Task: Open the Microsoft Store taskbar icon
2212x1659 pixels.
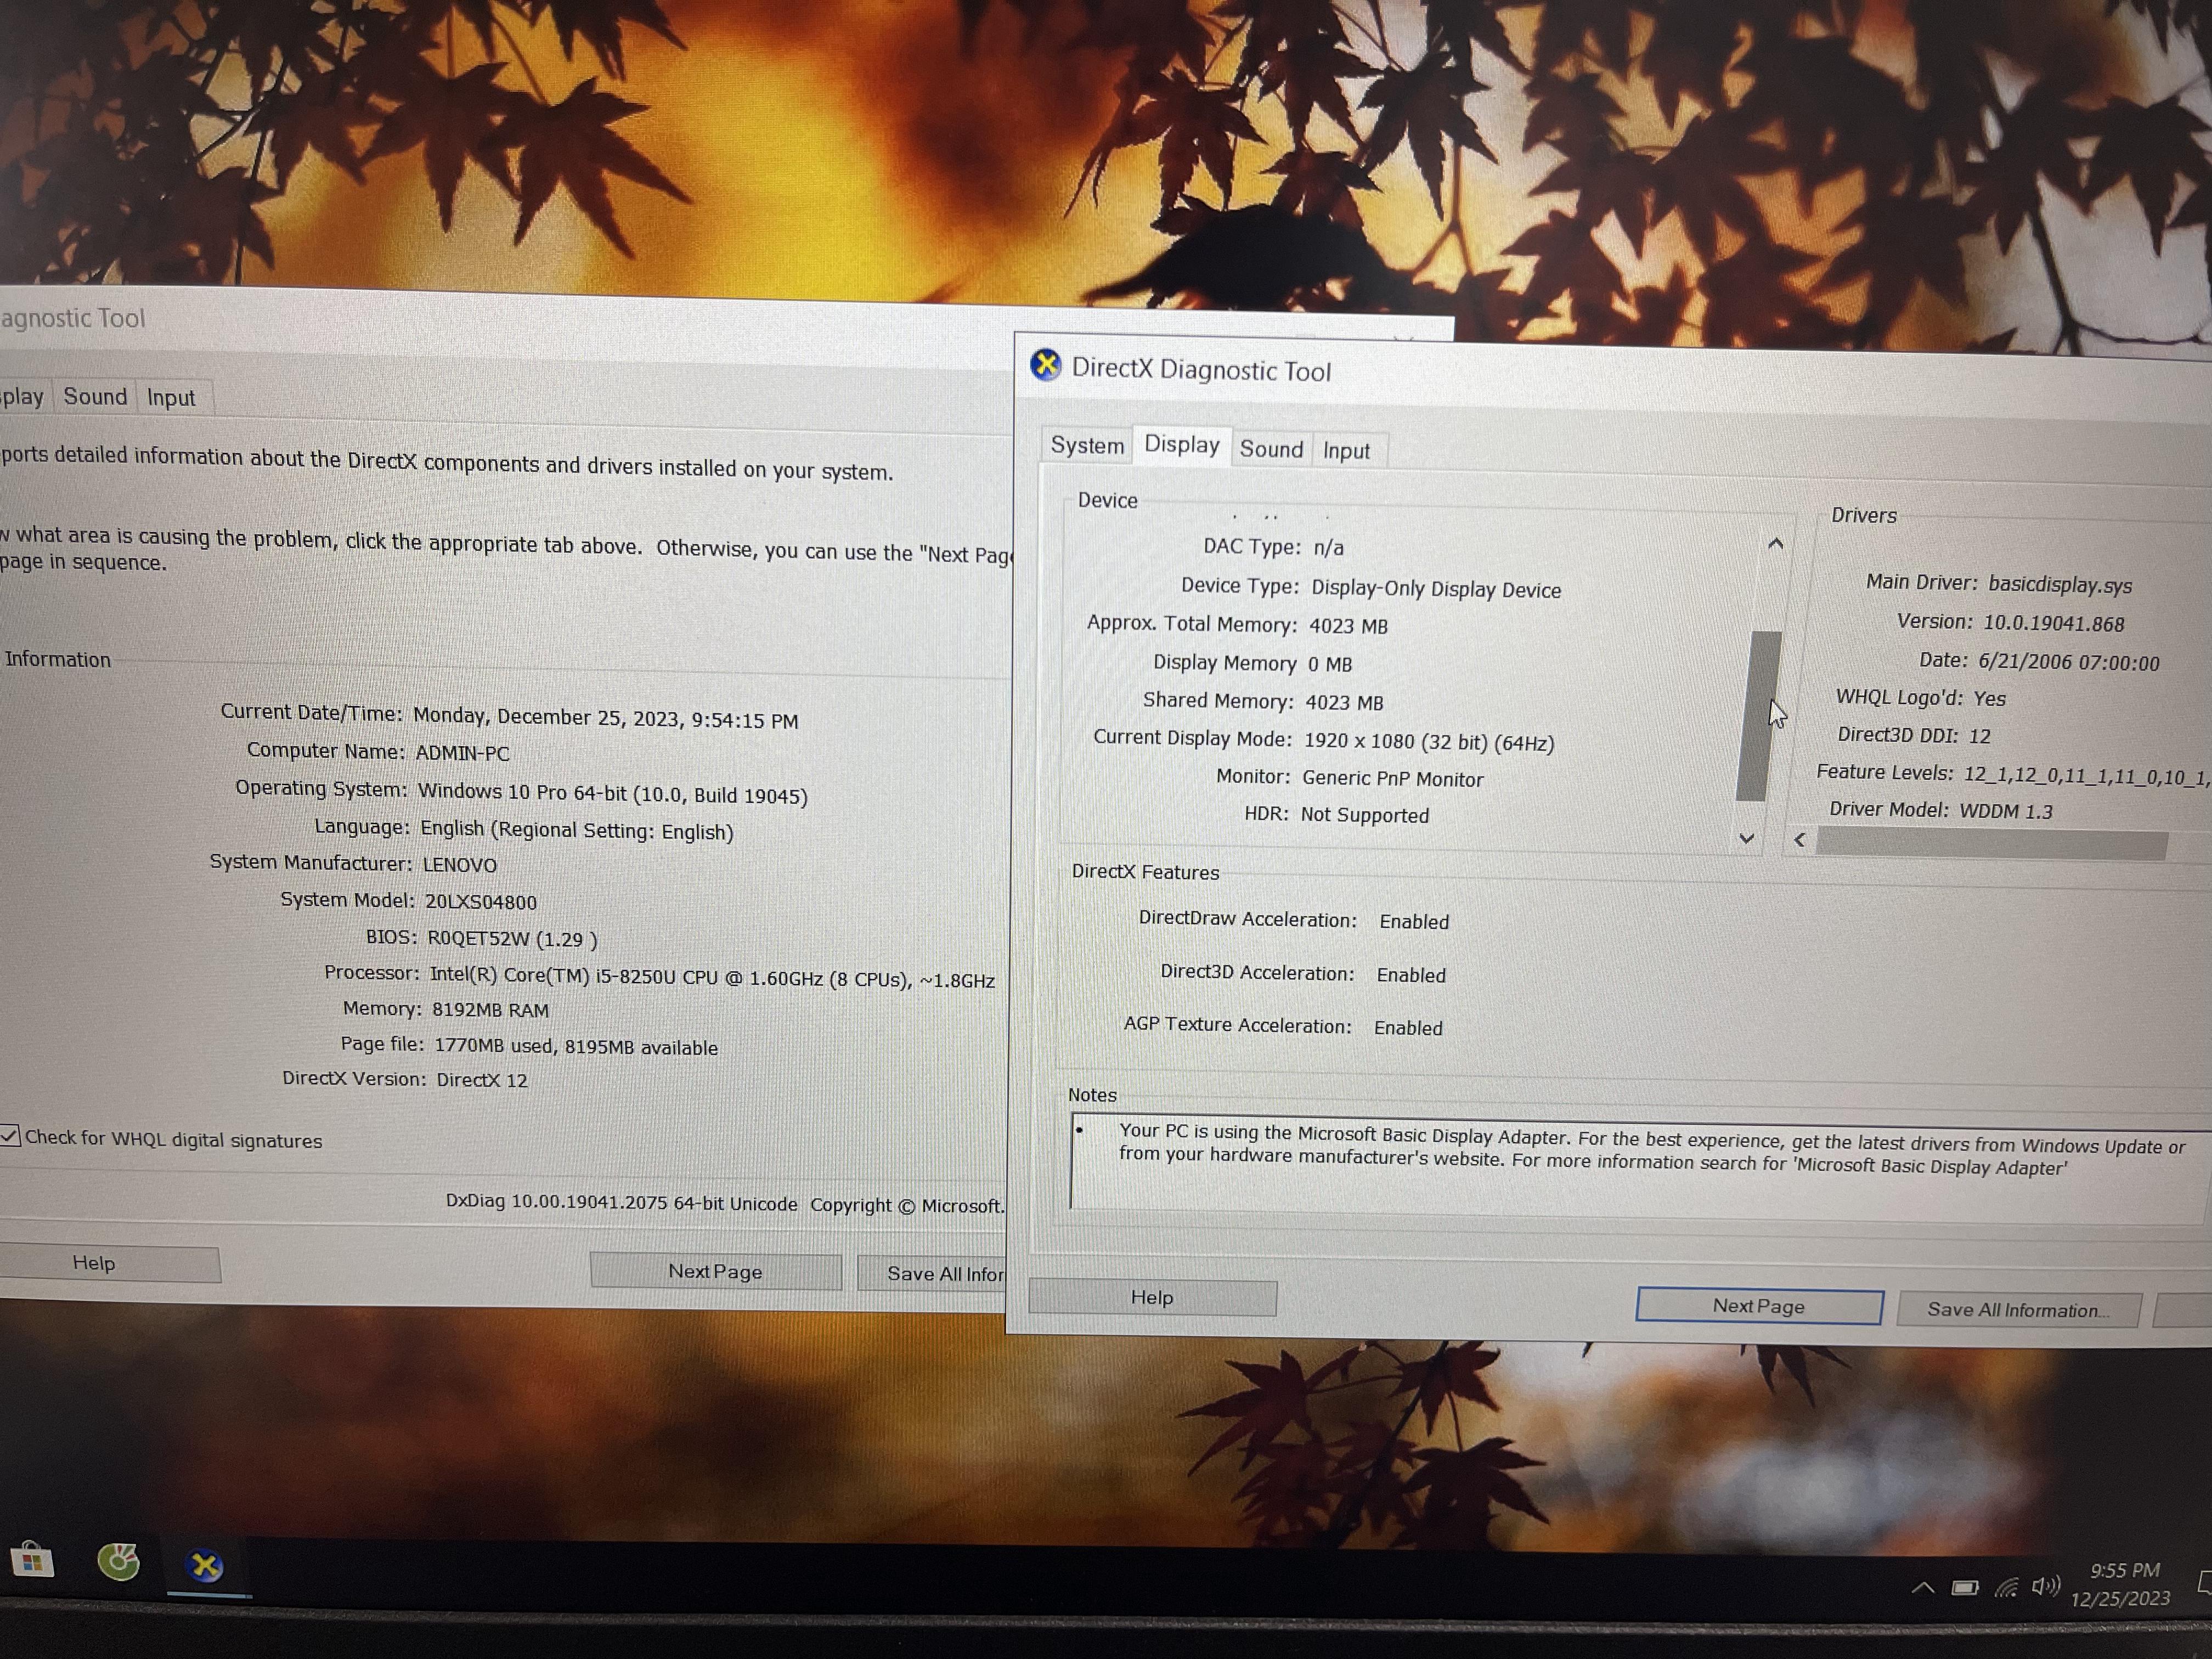Action: (x=31, y=1560)
